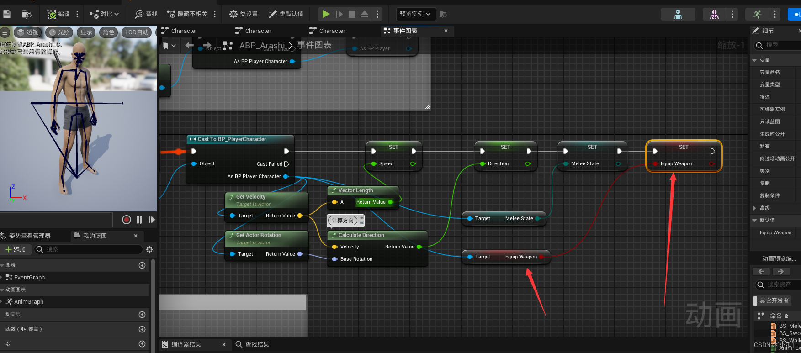The width and height of the screenshot is (801, 353).
Task: Add a new graph with the 图表 plus icon
Action: (142, 265)
